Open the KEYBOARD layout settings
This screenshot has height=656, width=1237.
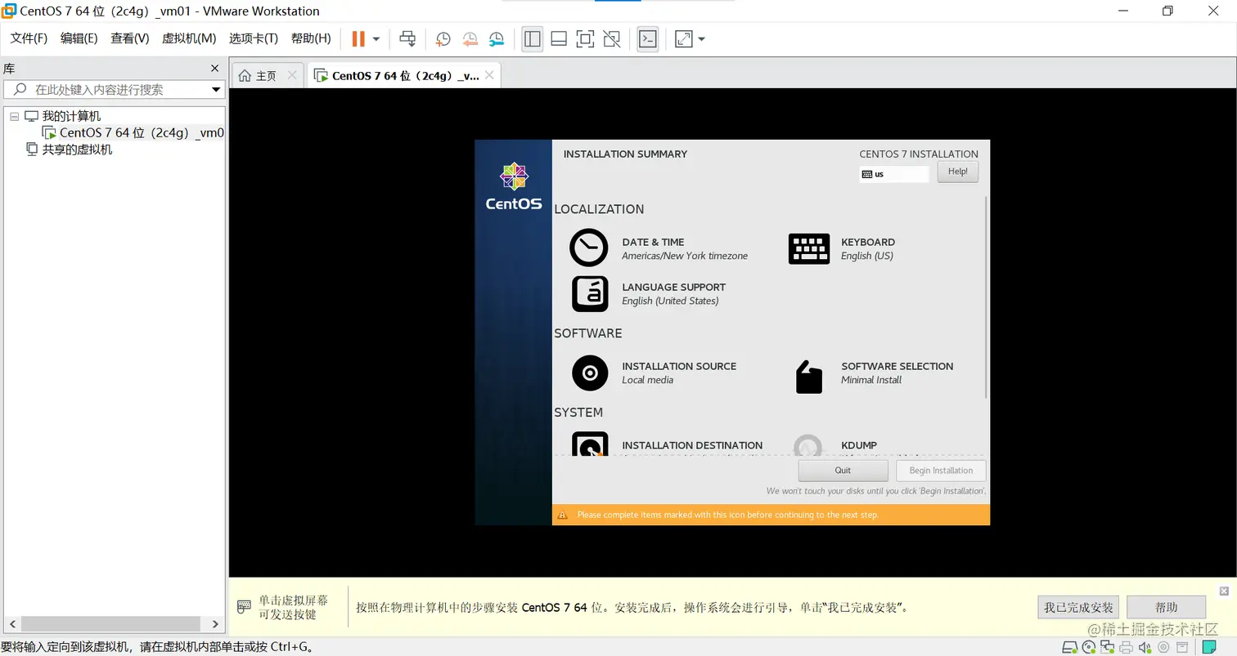point(842,248)
